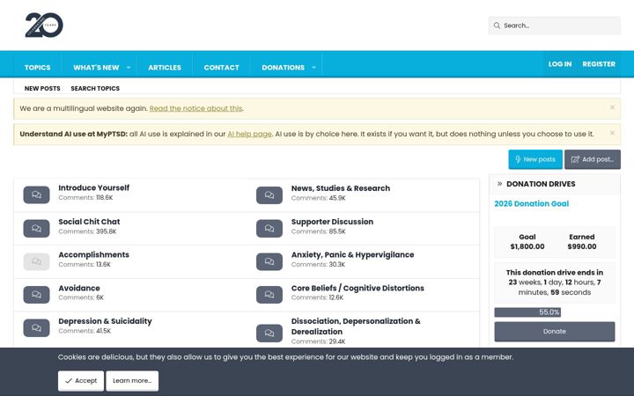Open Introduce Yourself forum icon
Viewport: 634px width, 396px height.
(36, 194)
